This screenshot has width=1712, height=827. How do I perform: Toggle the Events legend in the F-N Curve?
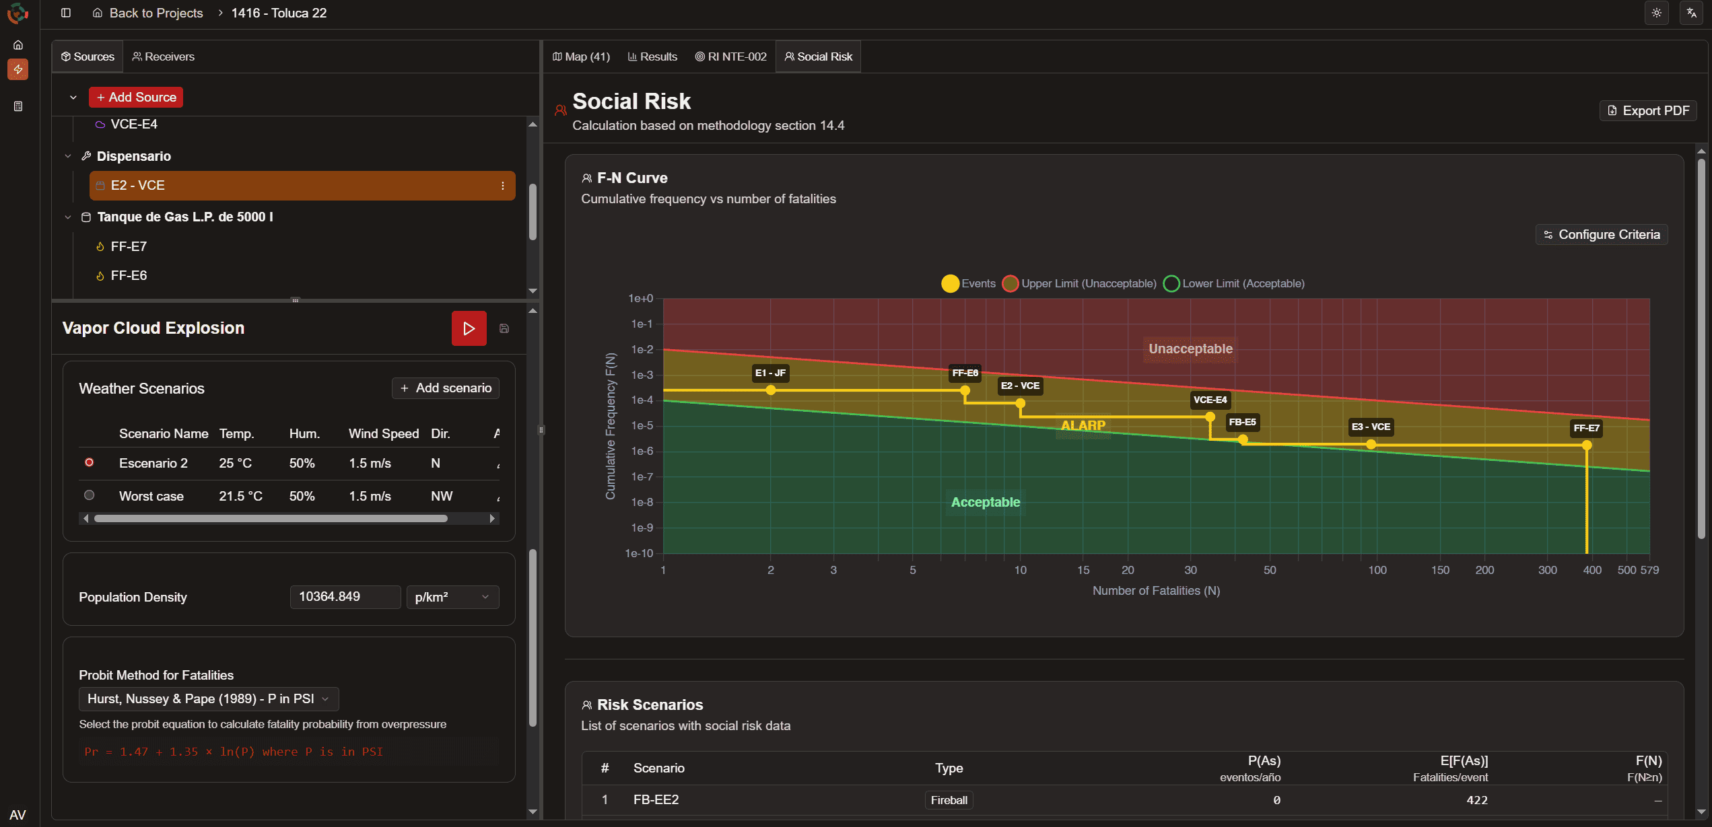pos(967,283)
